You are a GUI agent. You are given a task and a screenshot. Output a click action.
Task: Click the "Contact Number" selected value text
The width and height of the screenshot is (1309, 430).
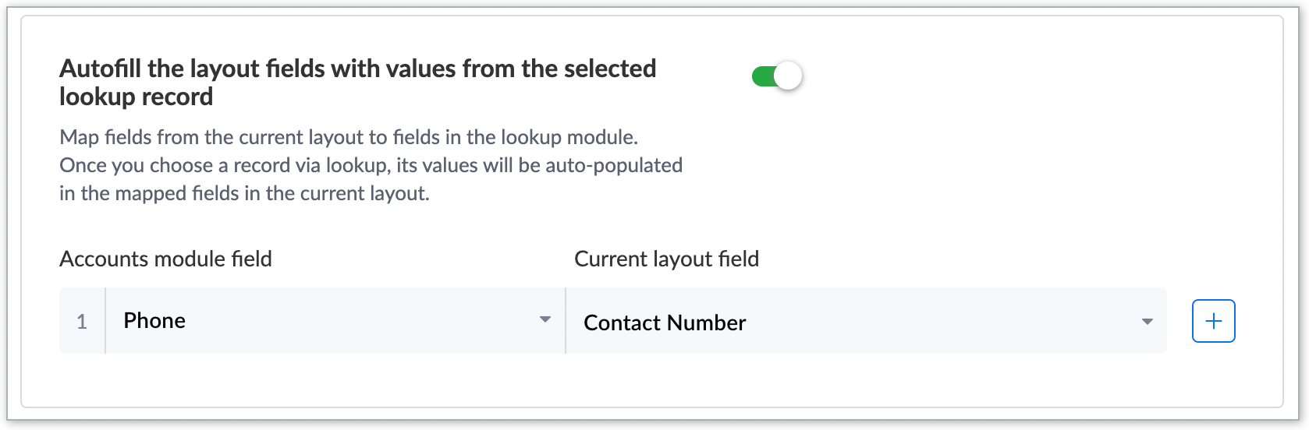point(665,322)
